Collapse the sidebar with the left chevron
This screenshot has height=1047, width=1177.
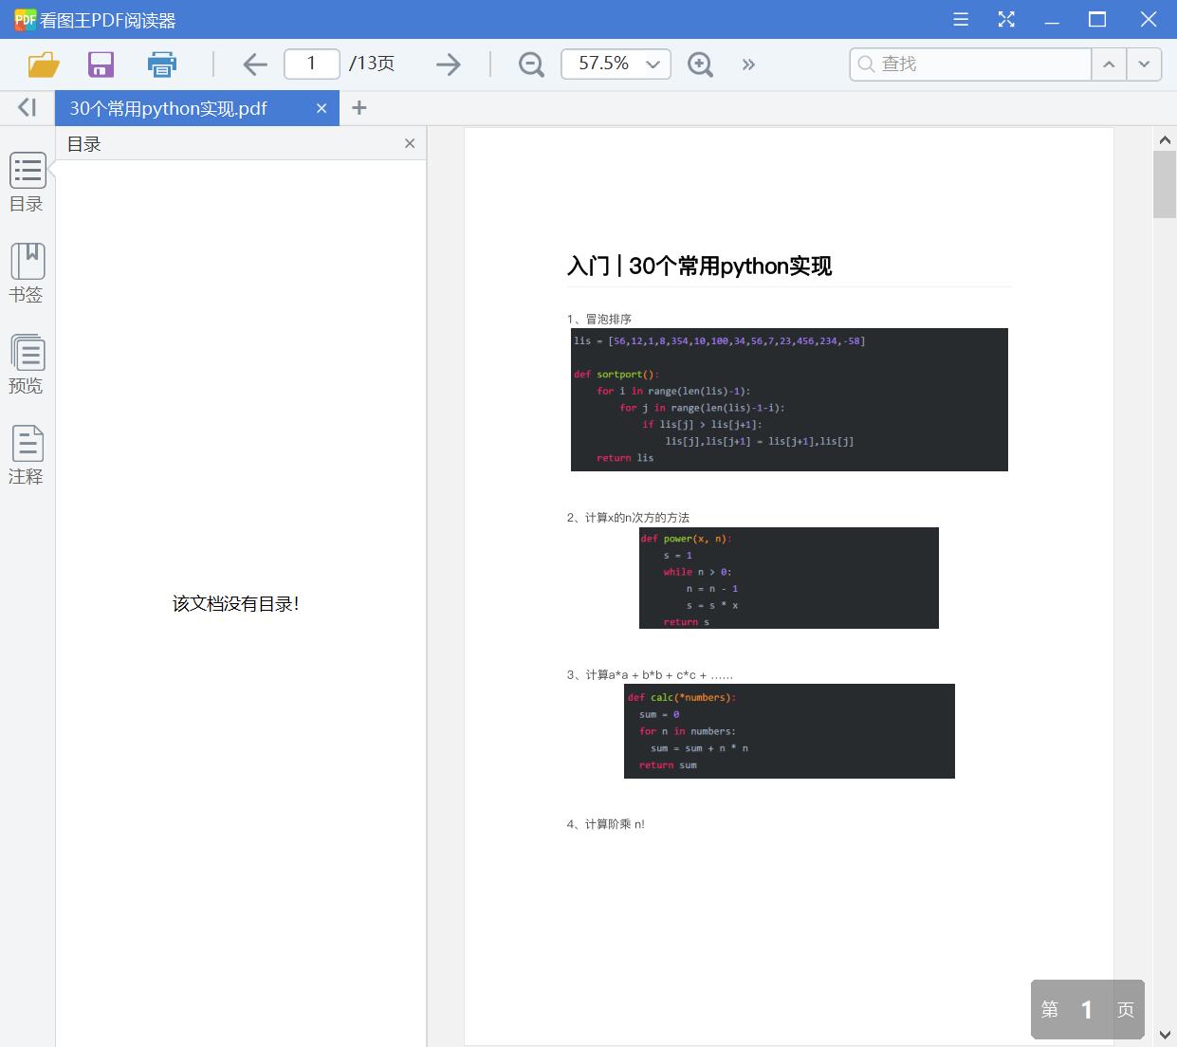pos(26,107)
